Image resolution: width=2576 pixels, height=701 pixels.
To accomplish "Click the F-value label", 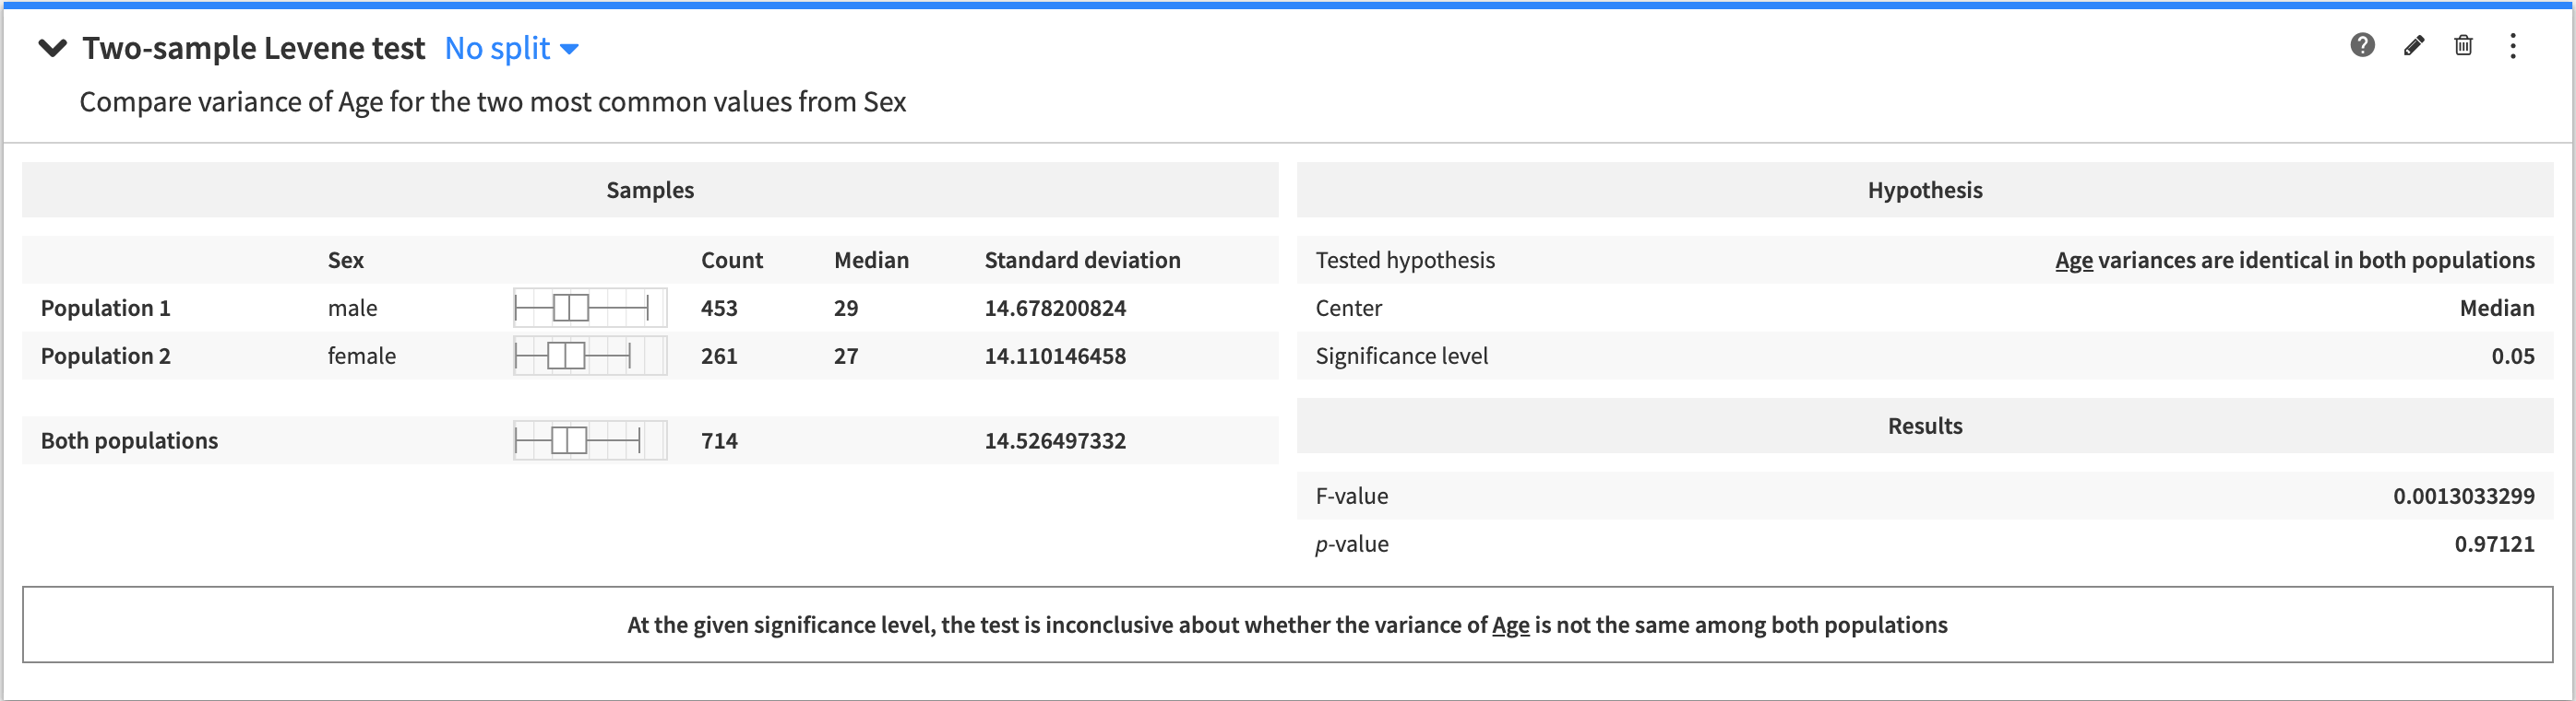I will [1352, 496].
